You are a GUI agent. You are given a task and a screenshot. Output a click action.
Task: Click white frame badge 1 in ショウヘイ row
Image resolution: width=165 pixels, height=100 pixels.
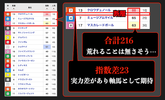click(8, 47)
